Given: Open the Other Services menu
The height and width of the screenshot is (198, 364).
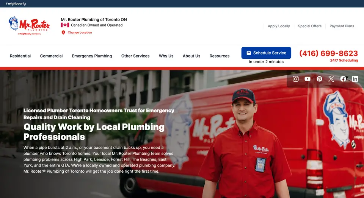Looking at the screenshot, I should (x=135, y=56).
